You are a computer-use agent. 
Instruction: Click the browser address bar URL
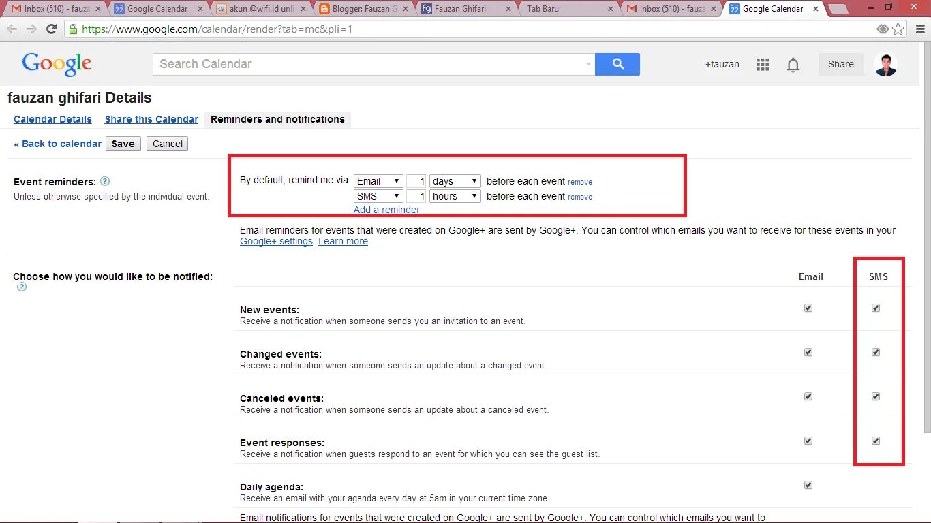point(218,29)
